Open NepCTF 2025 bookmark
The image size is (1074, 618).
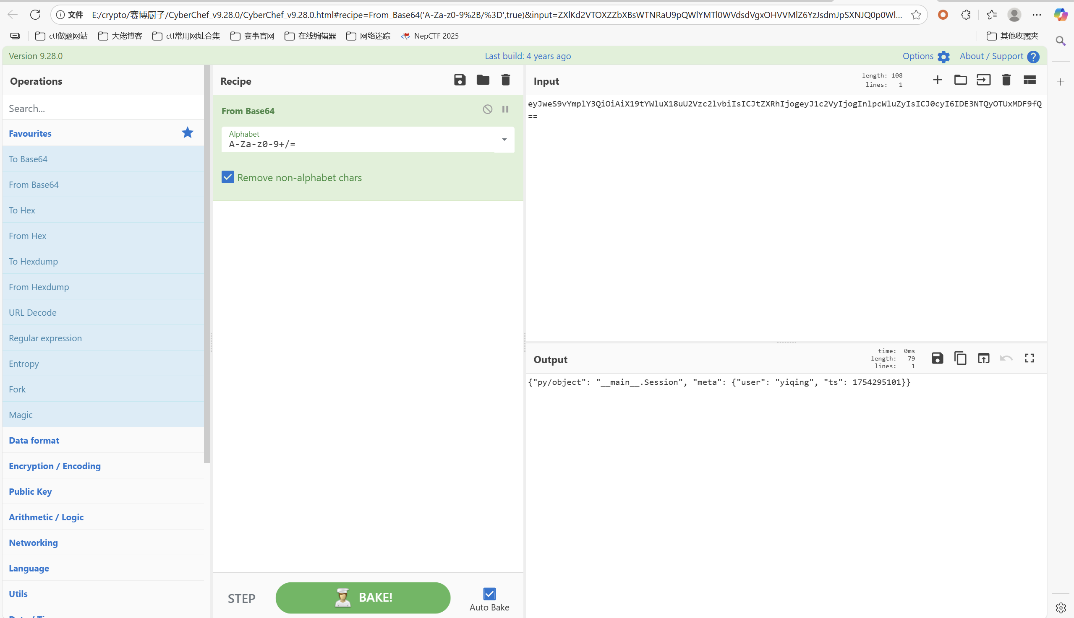(430, 36)
